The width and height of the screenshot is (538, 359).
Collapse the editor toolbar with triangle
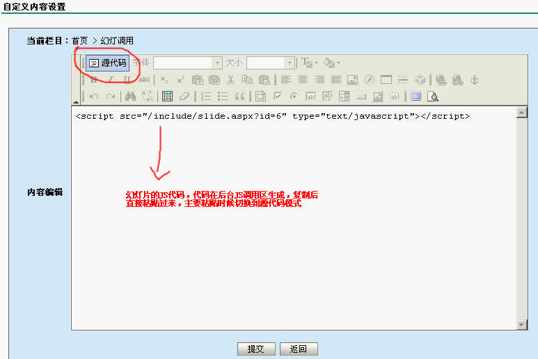tap(76, 102)
